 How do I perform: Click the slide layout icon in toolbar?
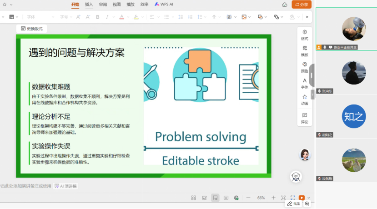pos(11,17)
